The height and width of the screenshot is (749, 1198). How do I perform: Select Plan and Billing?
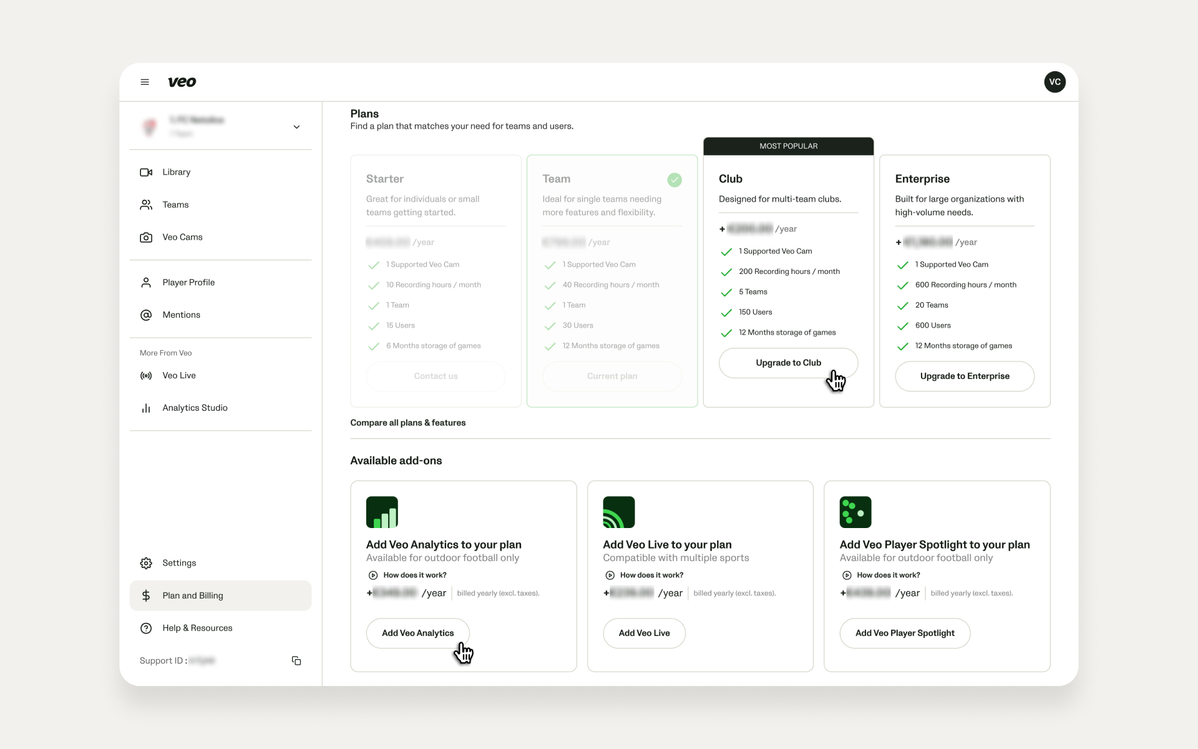220,595
